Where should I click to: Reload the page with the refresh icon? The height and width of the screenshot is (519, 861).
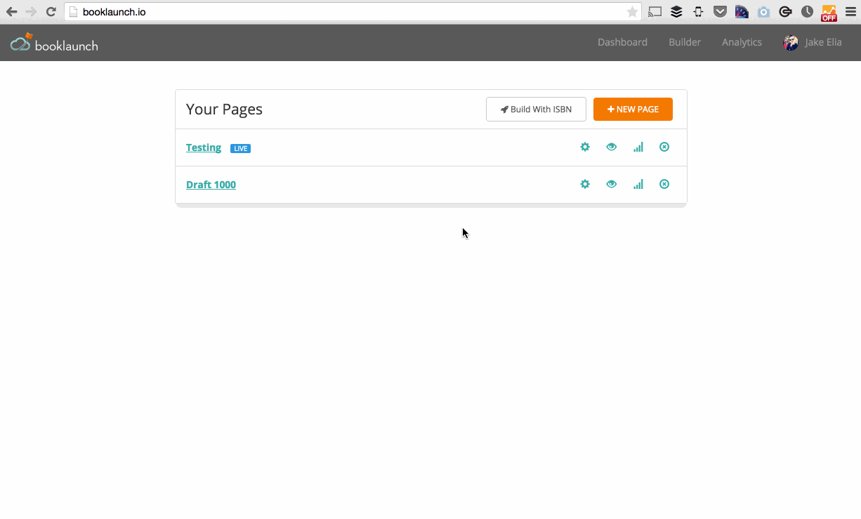51,12
